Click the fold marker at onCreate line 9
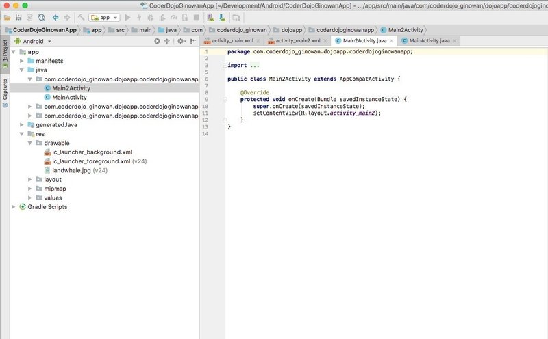The image size is (548, 339). [225, 99]
